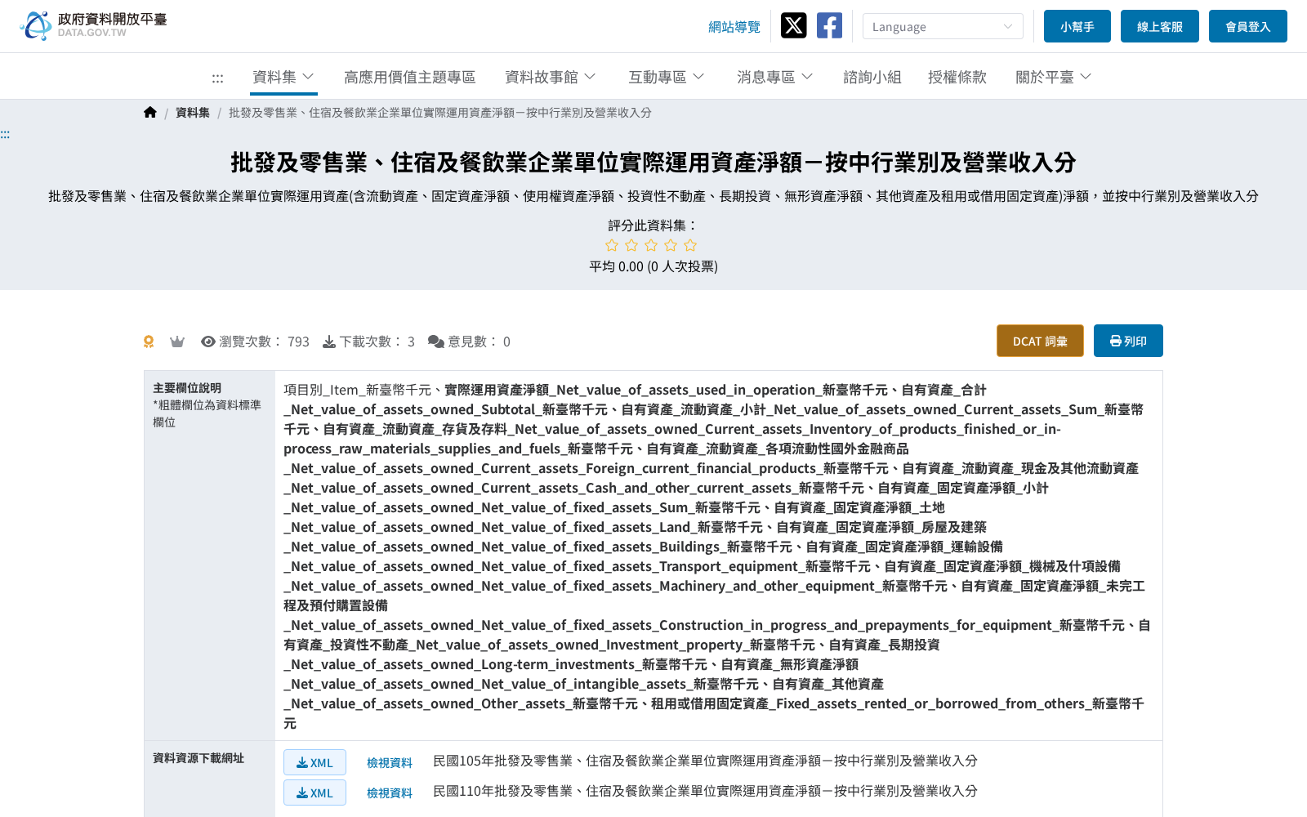This screenshot has width=1307, height=817.
Task: Expand the 關於平臺 menu
Action: point(1054,77)
